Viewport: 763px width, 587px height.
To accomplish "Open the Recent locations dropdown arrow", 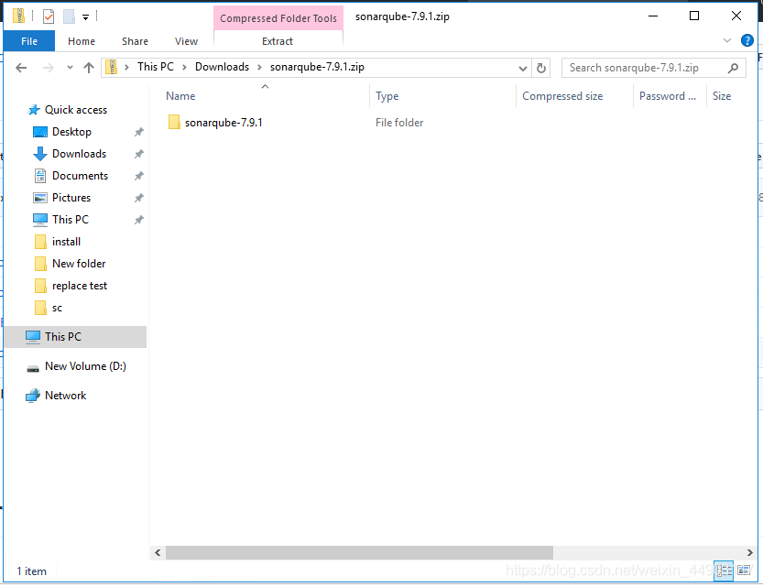I will coord(70,68).
